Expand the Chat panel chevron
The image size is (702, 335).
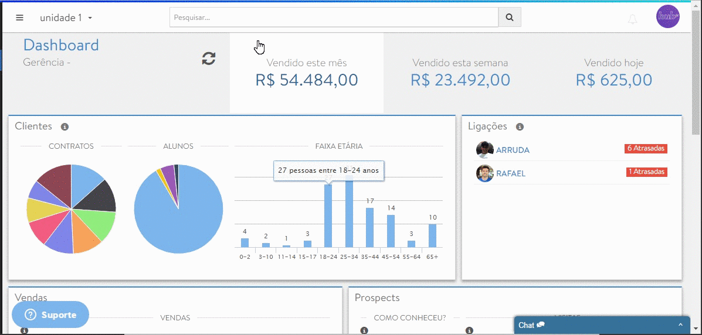680,325
